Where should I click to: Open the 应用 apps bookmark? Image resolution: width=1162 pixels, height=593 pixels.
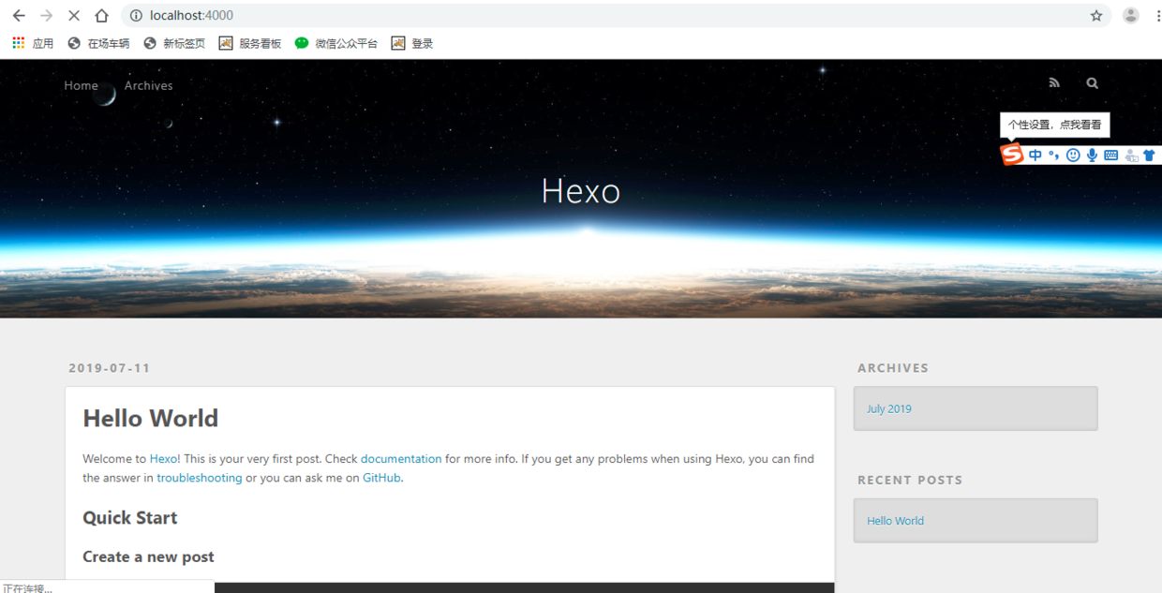(33, 43)
